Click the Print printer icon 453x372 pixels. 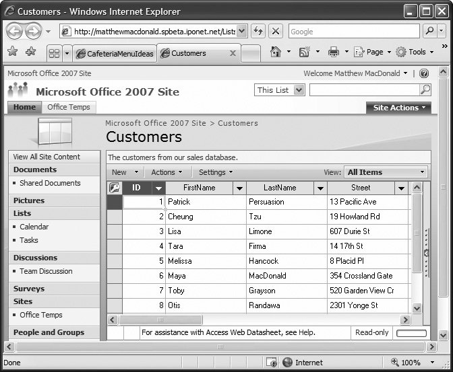coord(333,52)
